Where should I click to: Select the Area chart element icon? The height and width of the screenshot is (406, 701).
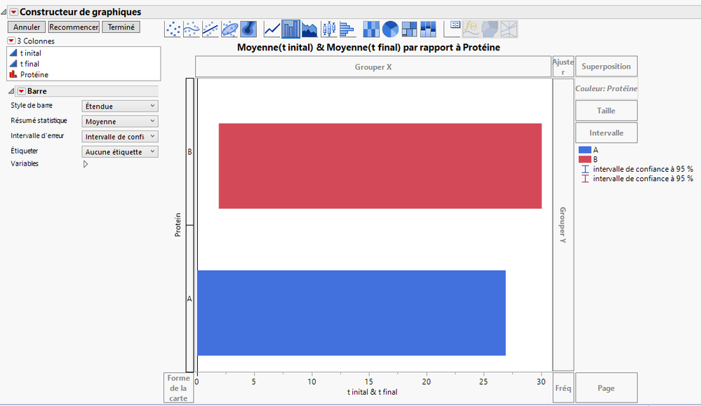[x=309, y=29]
